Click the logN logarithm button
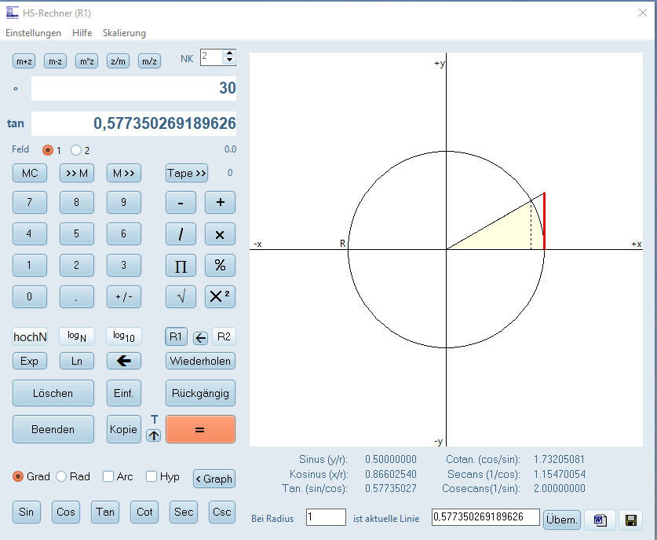 (x=77, y=336)
